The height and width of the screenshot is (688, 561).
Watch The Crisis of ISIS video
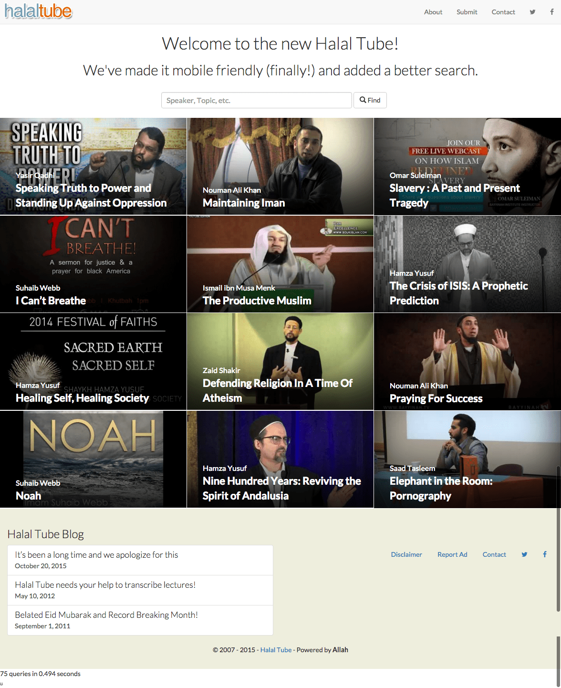(x=467, y=264)
